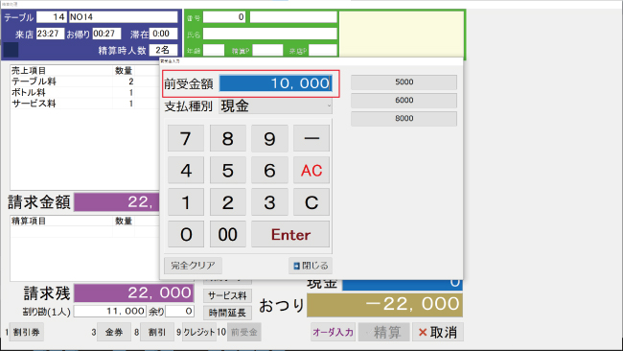This screenshot has height=351, width=623.
Task: Open オーダ入力 order entry
Action: (333, 332)
